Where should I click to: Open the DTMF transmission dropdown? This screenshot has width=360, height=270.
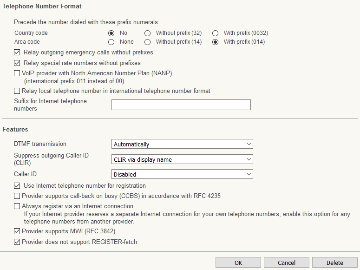(183, 145)
